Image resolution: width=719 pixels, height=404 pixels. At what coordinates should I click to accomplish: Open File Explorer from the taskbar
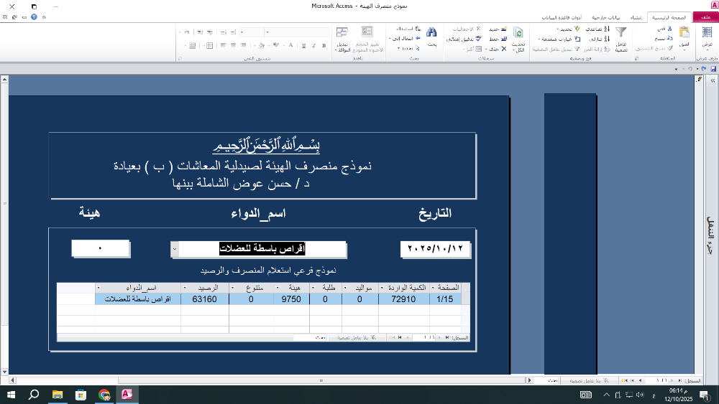[x=58, y=395]
